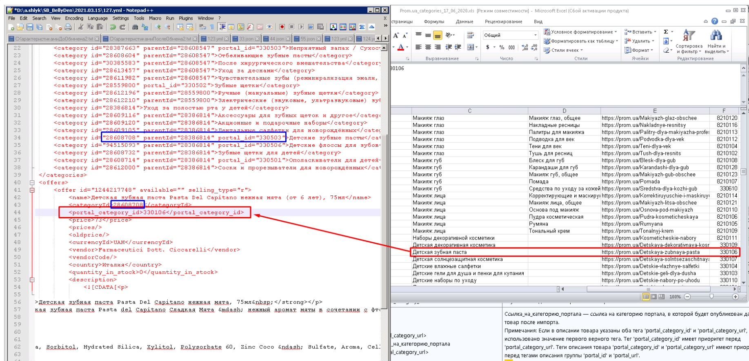Click the Excel percent style icon
749x361 pixels.
(502, 47)
